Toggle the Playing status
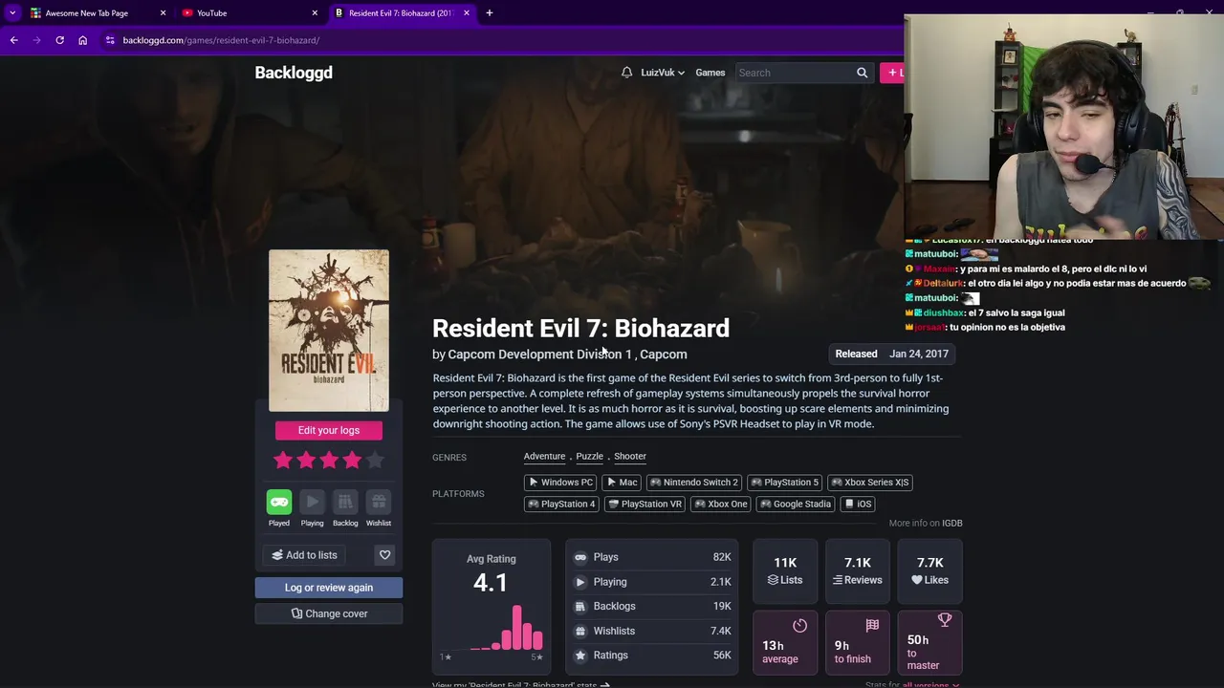This screenshot has height=688, width=1224. [312, 508]
